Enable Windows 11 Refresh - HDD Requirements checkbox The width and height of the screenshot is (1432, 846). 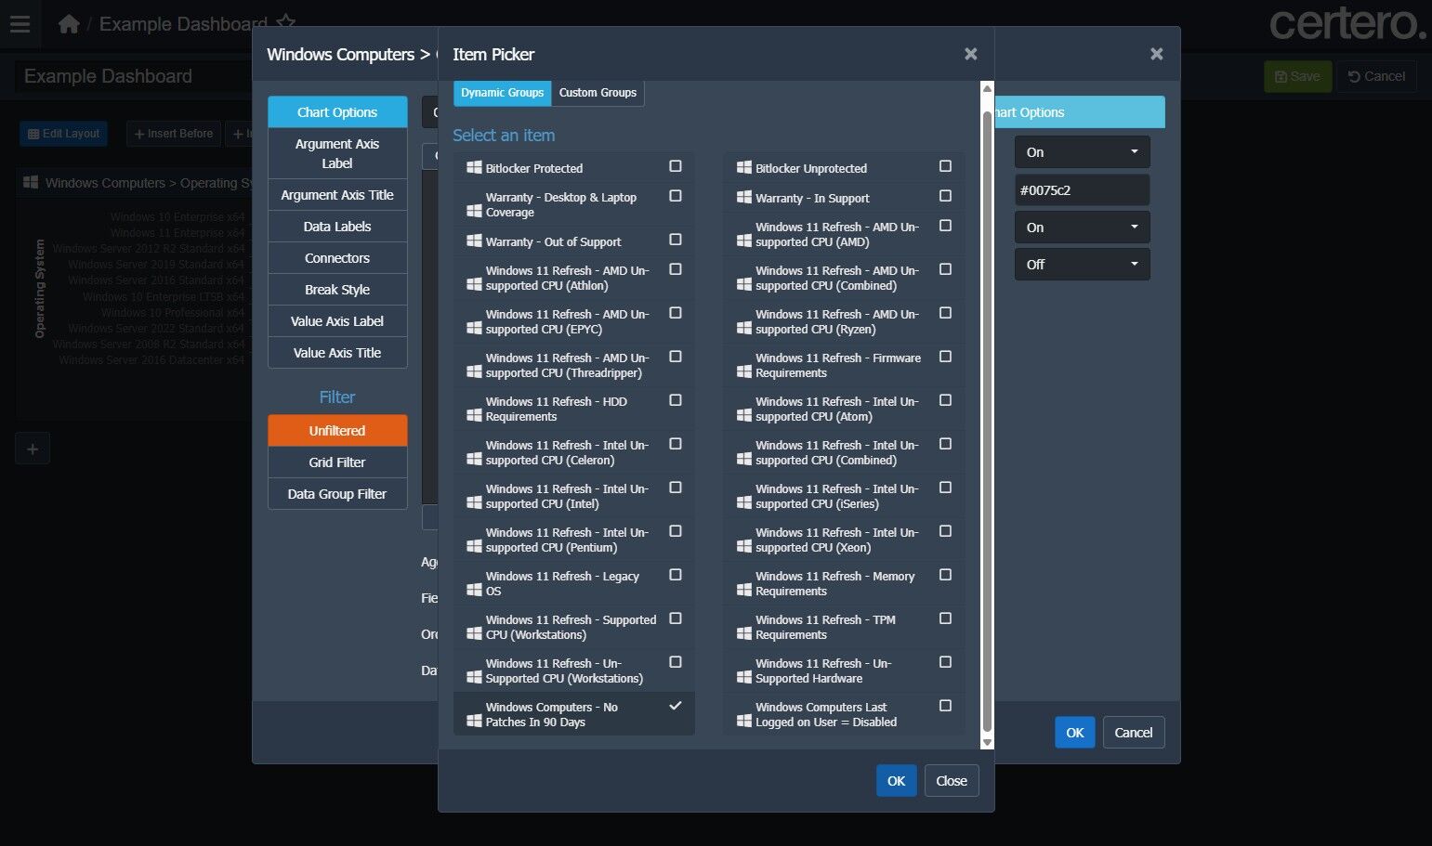pos(676,400)
